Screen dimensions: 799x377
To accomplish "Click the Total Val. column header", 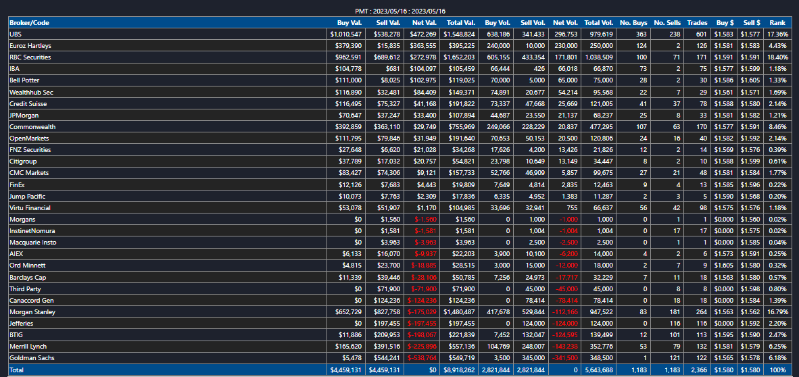I will coord(461,22).
